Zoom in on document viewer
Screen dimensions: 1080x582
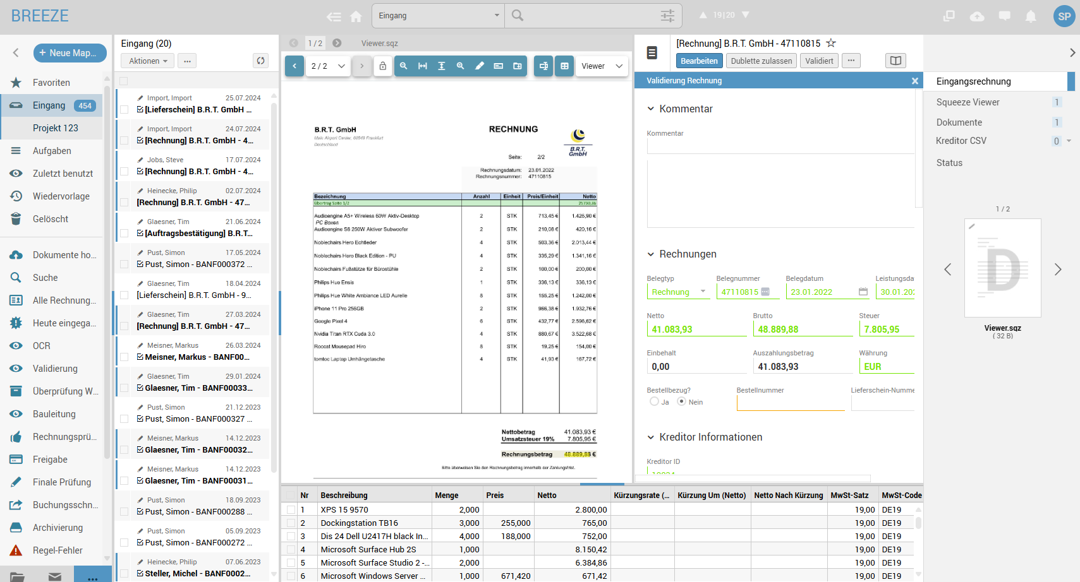coord(461,66)
